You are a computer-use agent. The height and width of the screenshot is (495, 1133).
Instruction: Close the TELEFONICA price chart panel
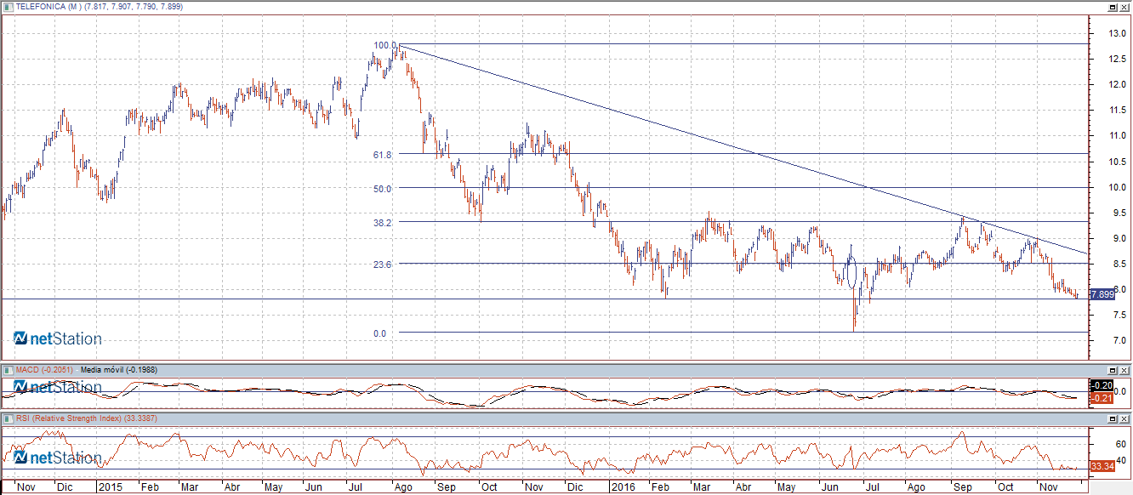point(1124,6)
